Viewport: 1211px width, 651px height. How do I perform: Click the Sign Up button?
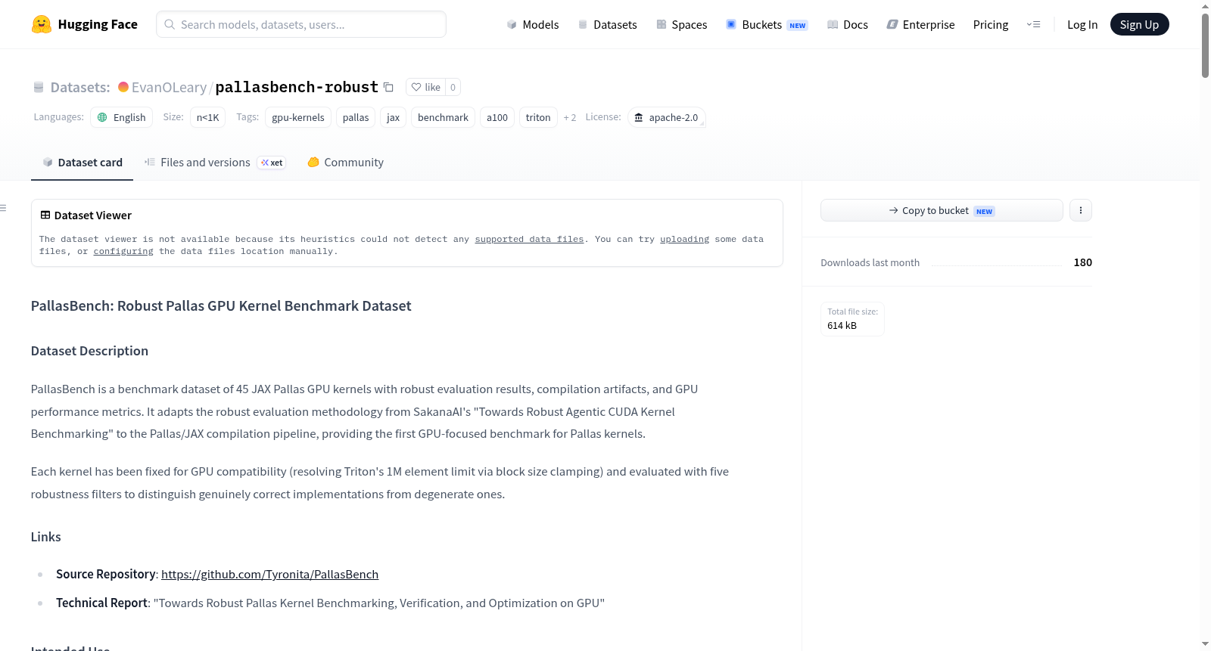(1139, 24)
